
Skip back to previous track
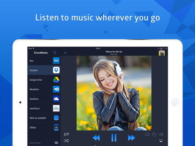coord(96,138)
